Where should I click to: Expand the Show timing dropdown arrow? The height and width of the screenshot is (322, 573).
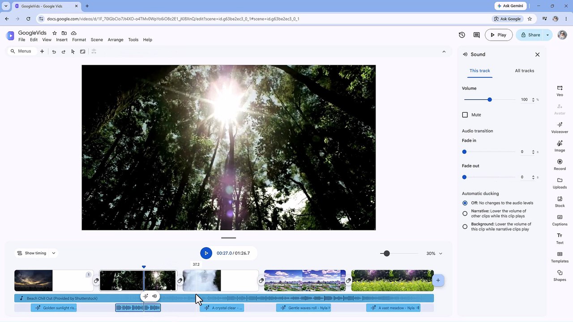click(54, 253)
